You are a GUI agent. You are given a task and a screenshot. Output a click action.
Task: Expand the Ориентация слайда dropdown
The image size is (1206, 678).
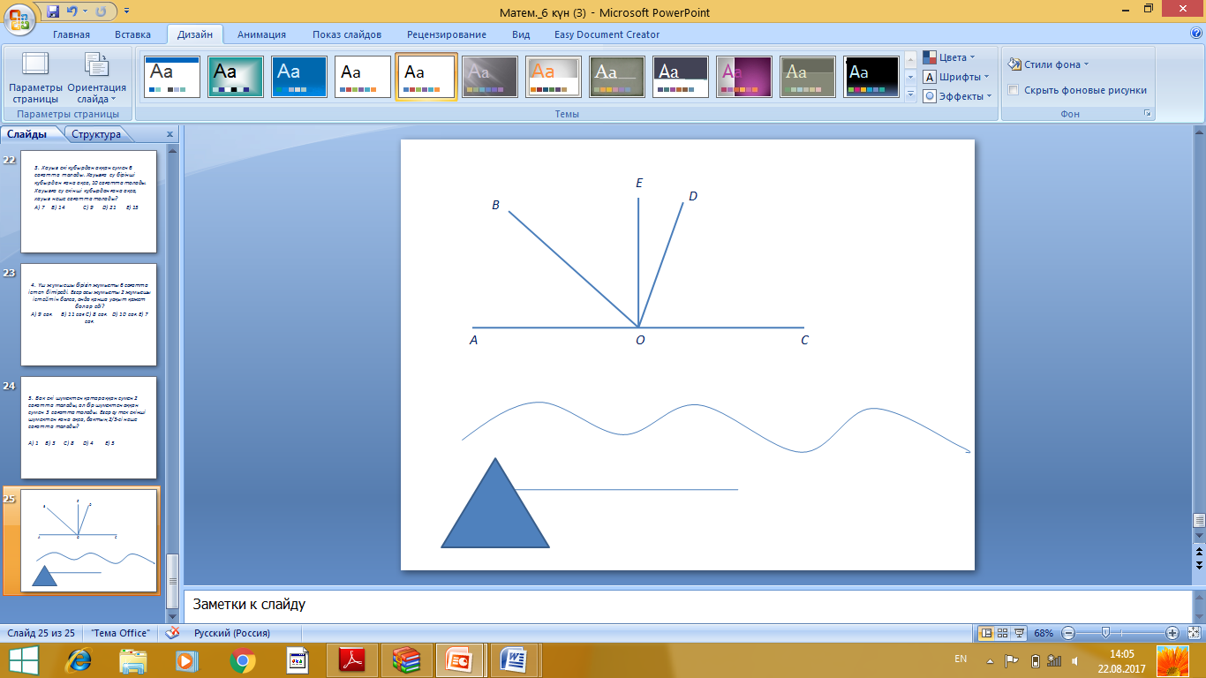97,79
